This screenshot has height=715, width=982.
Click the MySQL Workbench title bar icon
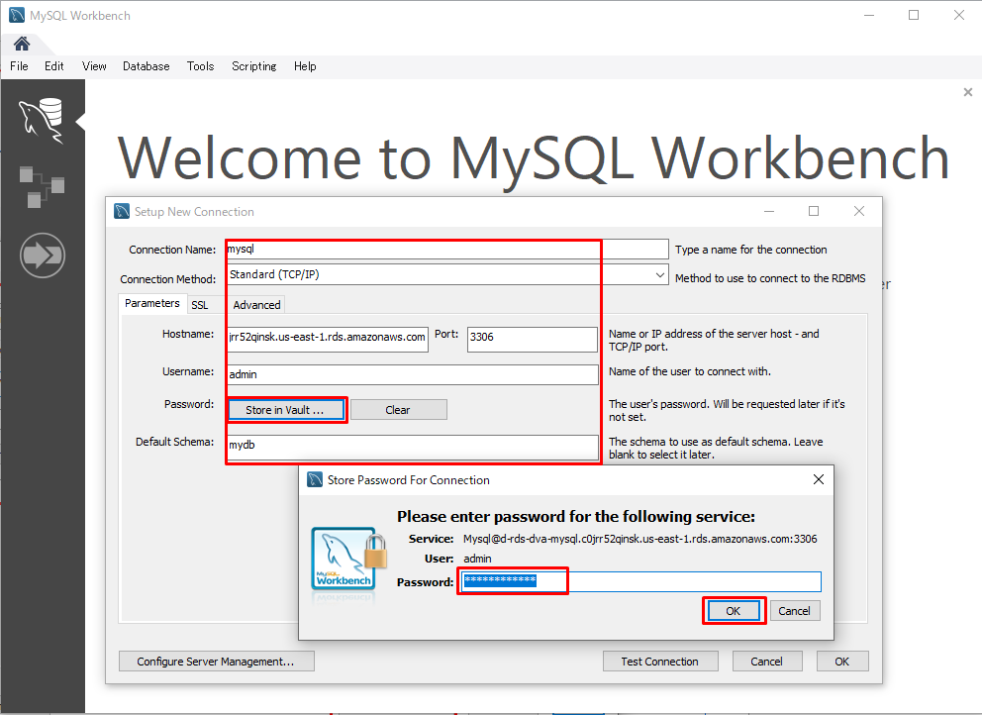click(x=16, y=16)
